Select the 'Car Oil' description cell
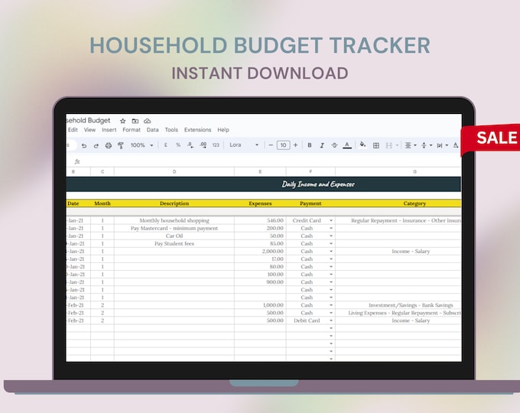 tap(174, 236)
